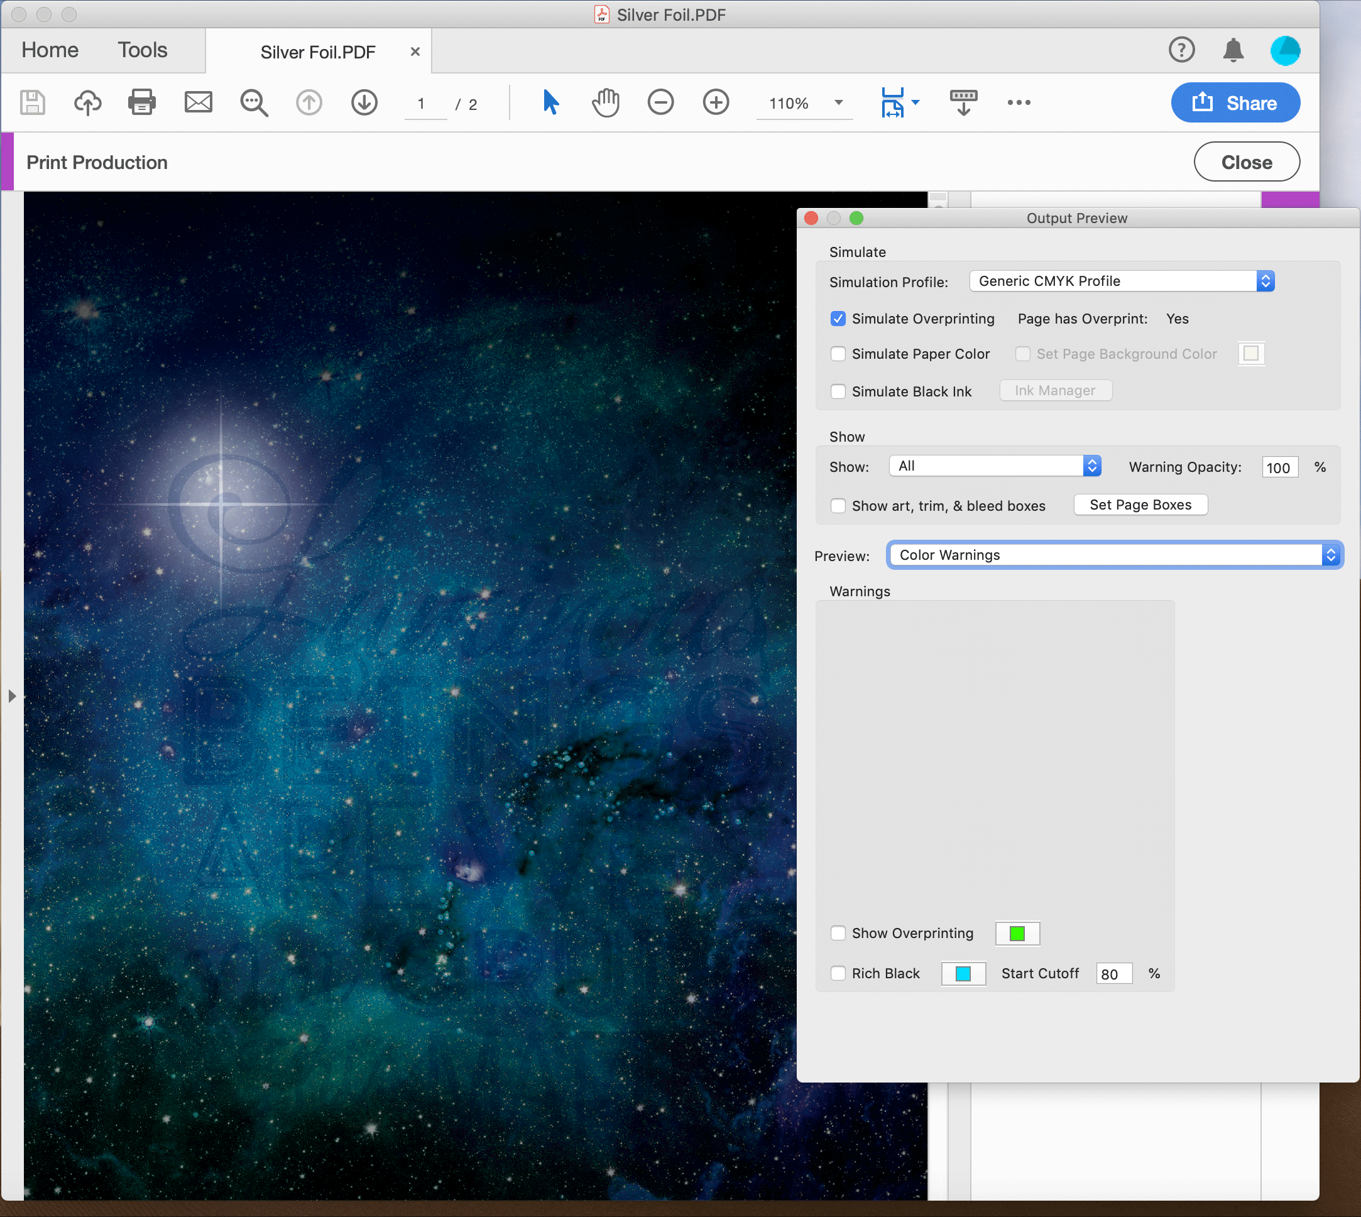1361x1217 pixels.
Task: Open the Show All dropdown
Action: pyautogui.click(x=995, y=466)
